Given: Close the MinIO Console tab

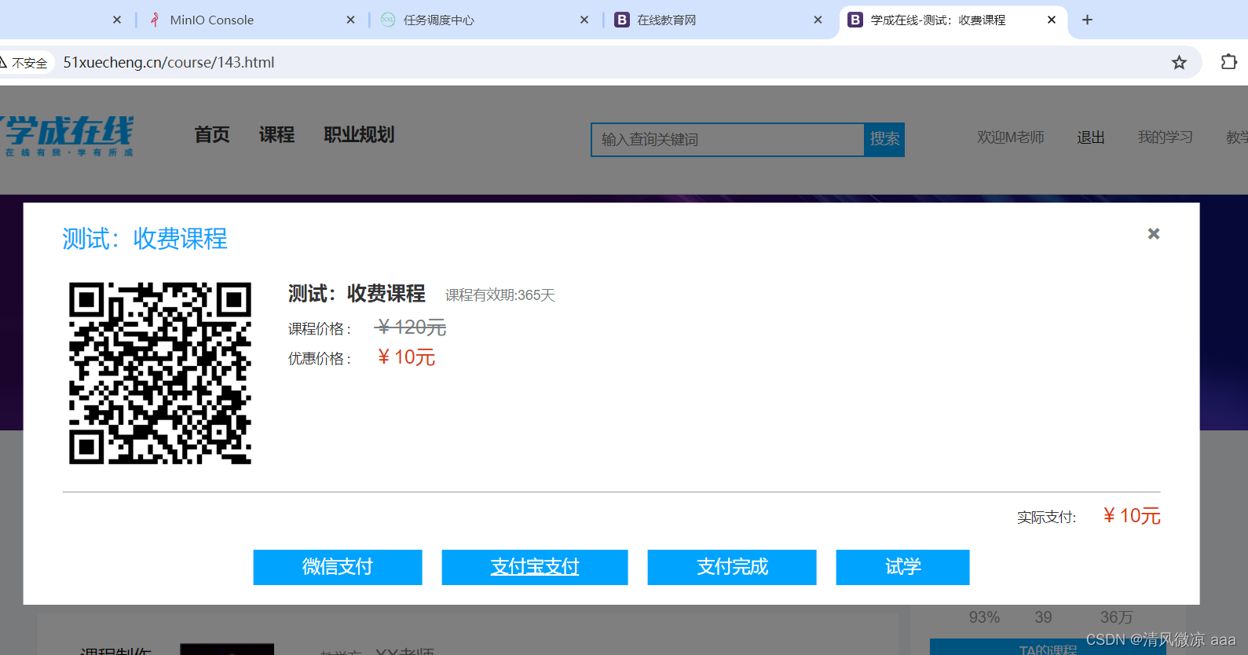Looking at the screenshot, I should pyautogui.click(x=350, y=20).
